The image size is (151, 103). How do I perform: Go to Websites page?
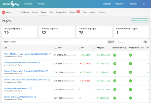(x=107, y=4)
